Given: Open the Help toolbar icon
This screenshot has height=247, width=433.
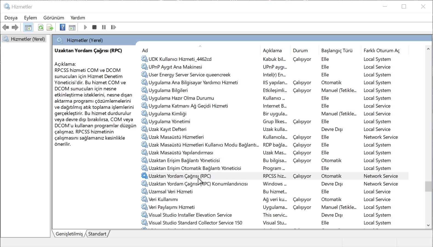Looking at the screenshot, I should click(62, 27).
